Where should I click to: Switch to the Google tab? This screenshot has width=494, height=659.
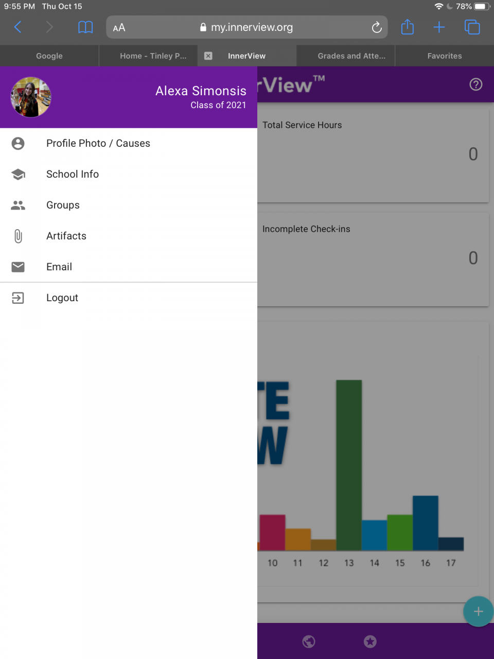coord(49,56)
